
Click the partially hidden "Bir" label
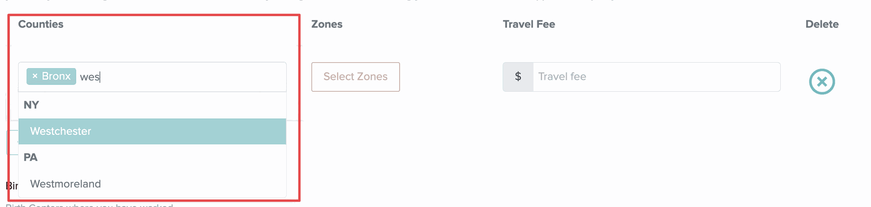[11, 186]
